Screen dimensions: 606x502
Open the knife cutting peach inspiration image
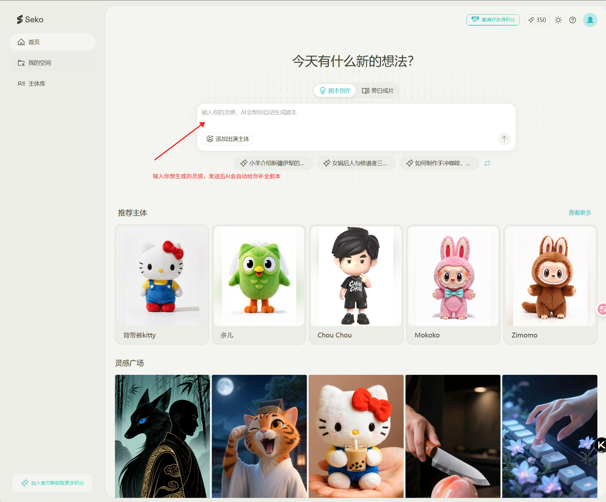tap(453, 436)
